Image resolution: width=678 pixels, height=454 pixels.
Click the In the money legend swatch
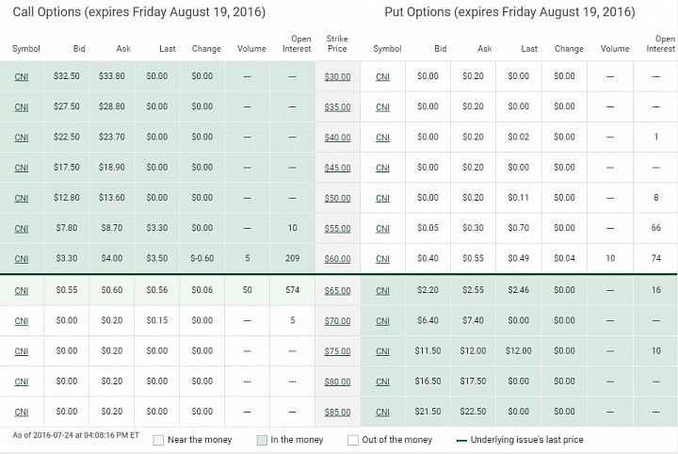point(262,440)
